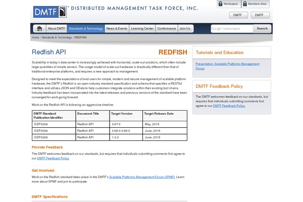The height and width of the screenshot is (202, 303).
Task: Open Workspace via its lock icon
Action: click(x=220, y=4)
